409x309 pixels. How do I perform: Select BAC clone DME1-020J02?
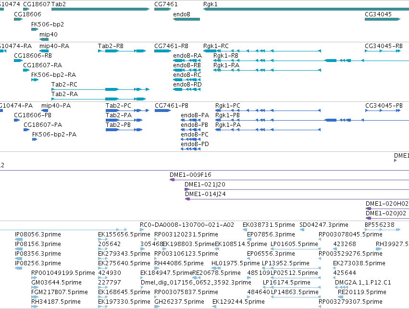tap(387, 218)
